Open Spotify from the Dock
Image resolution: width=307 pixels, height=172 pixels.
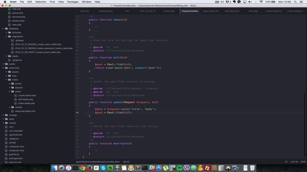(179, 168)
